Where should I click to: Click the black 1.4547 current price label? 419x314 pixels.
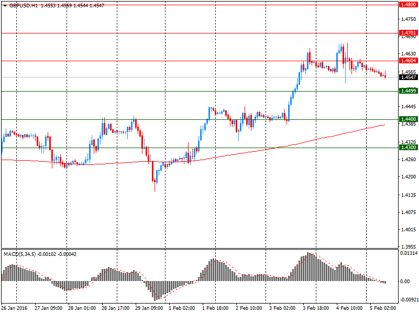(408, 77)
